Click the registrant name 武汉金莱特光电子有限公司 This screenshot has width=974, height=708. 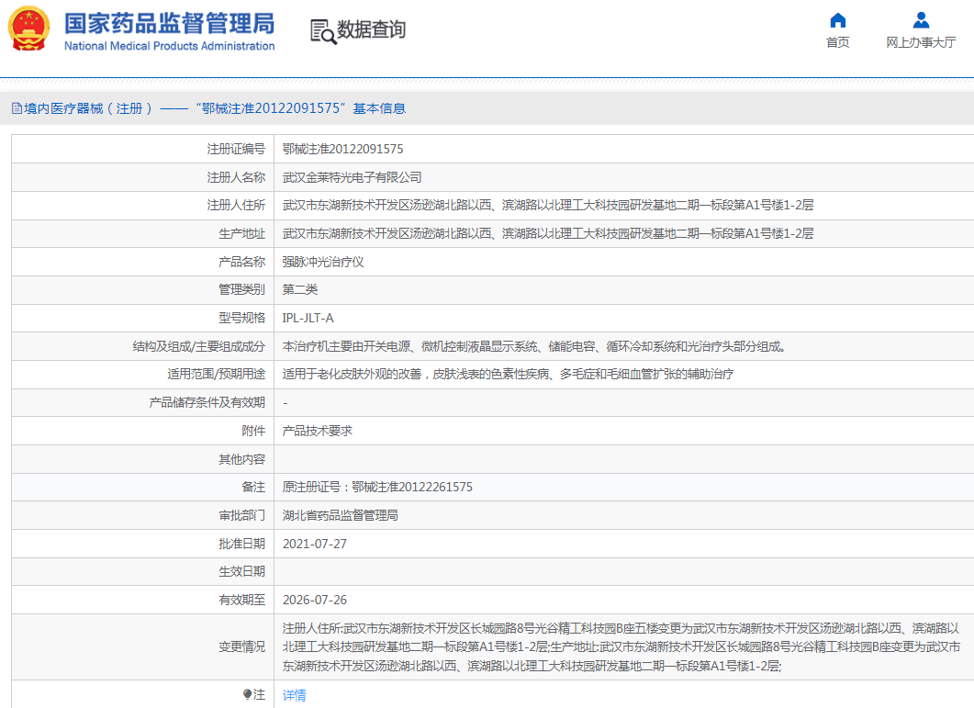[x=352, y=177]
